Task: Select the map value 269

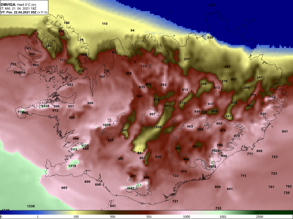Action: pyautogui.click(x=204, y=84)
